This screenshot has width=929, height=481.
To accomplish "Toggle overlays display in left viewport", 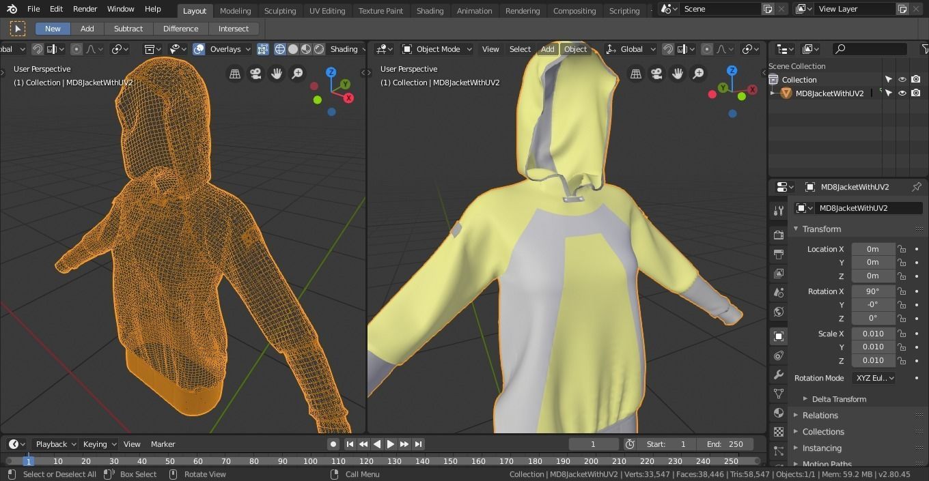I will [x=199, y=49].
